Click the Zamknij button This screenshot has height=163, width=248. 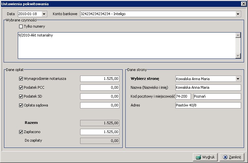point(232,157)
